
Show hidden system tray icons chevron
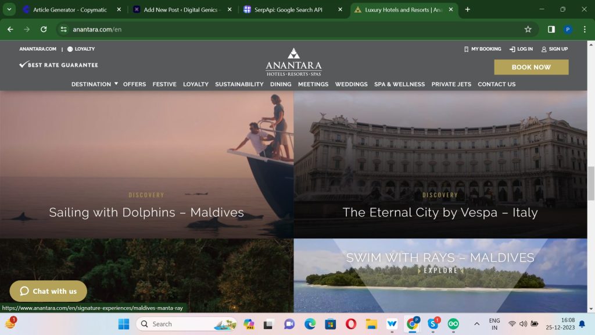pyautogui.click(x=476, y=324)
